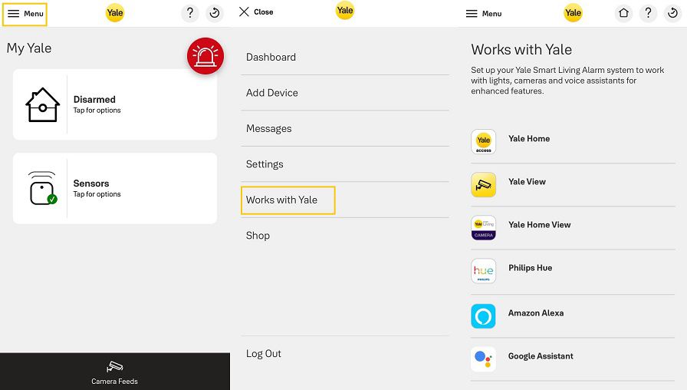Select Add Device in the menu

point(345,93)
